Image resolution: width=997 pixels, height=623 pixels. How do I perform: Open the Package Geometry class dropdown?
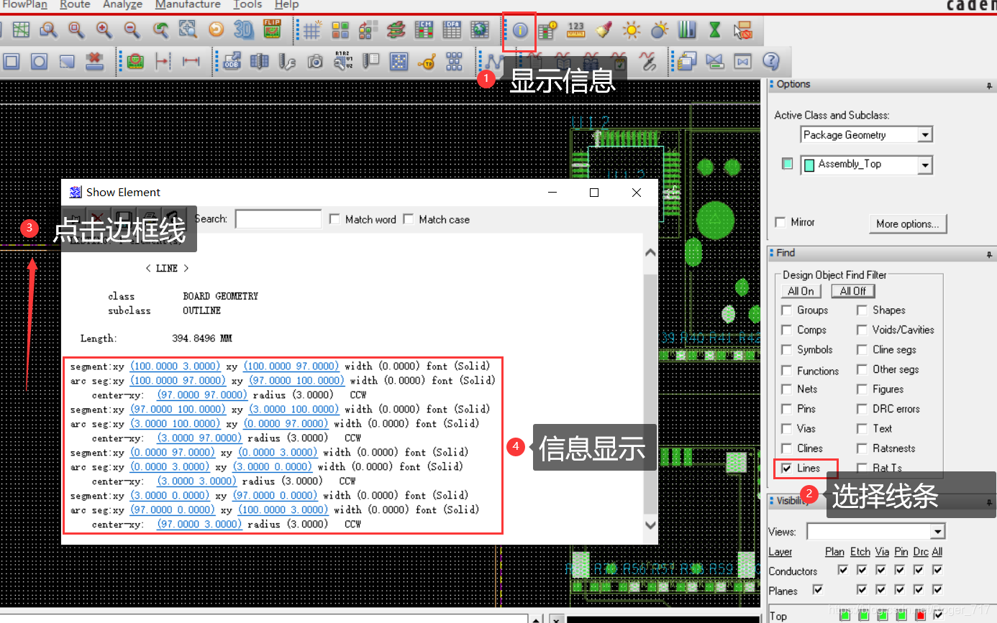point(925,135)
